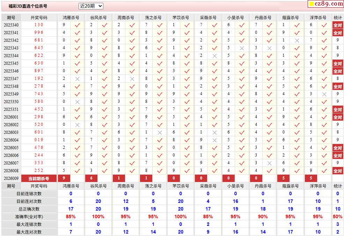Click the 全对 badge in row 2026008
This screenshot has width=344, height=236.
[x=337, y=171]
